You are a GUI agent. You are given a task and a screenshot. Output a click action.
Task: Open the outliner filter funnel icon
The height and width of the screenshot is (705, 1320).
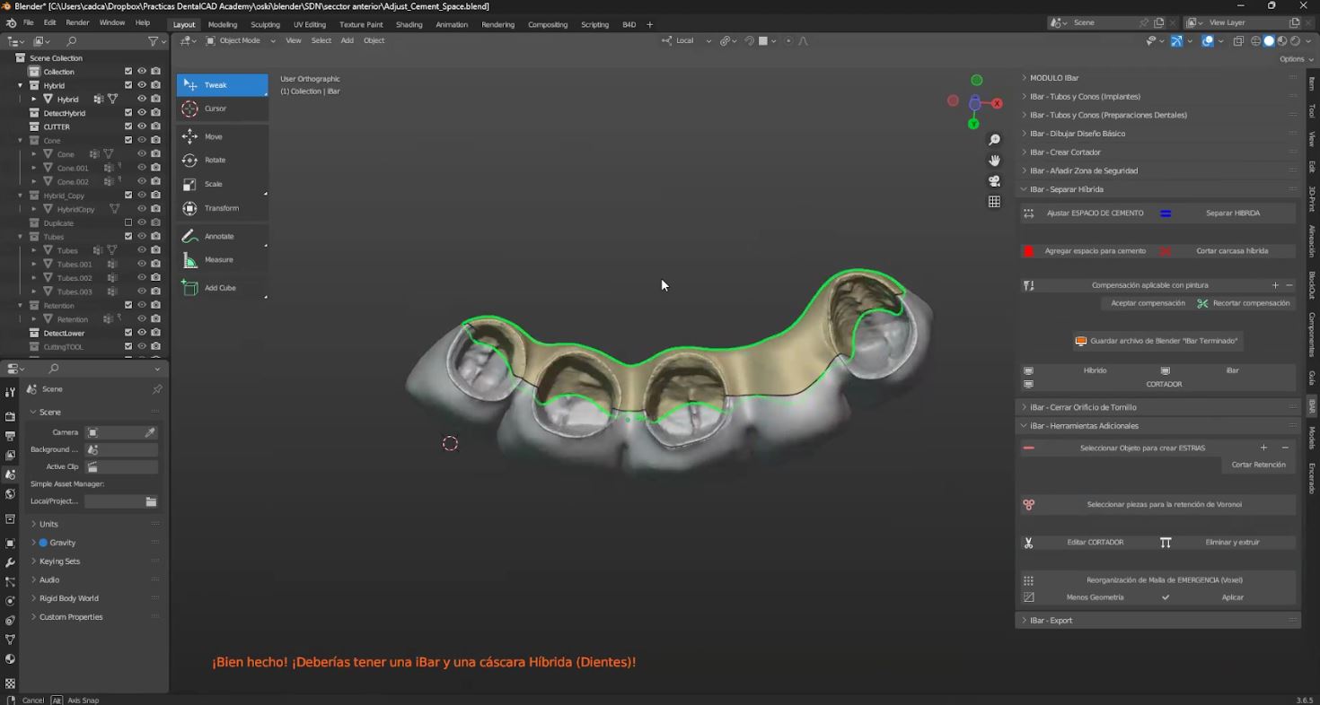[x=153, y=41]
